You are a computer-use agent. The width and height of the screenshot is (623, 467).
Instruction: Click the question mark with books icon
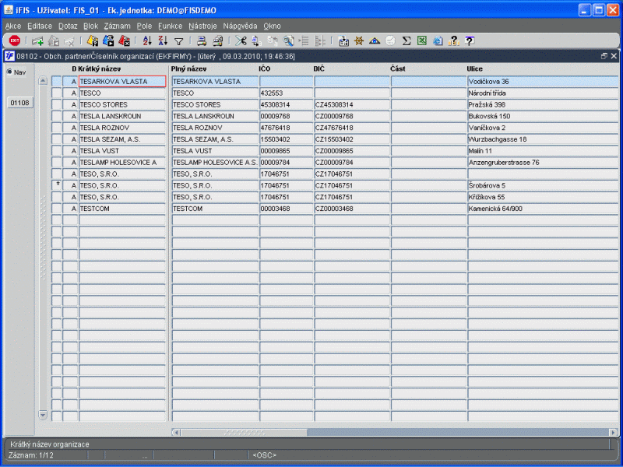pyautogui.click(x=453, y=41)
